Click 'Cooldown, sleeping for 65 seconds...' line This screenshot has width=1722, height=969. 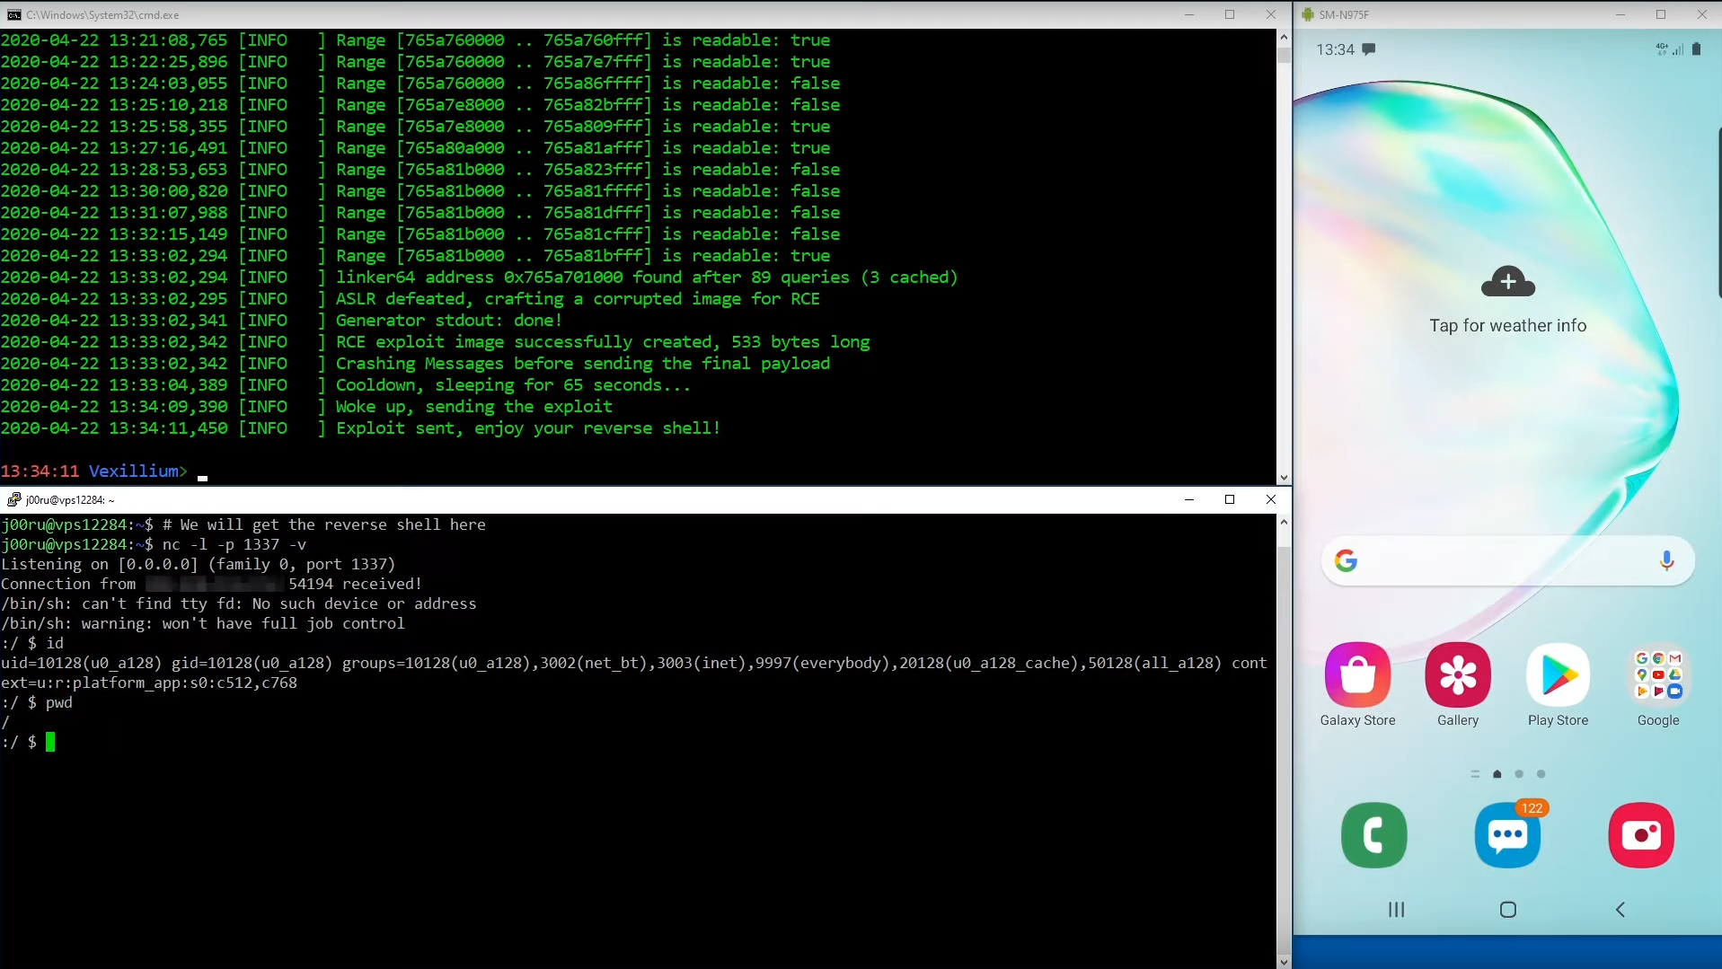[x=513, y=385]
